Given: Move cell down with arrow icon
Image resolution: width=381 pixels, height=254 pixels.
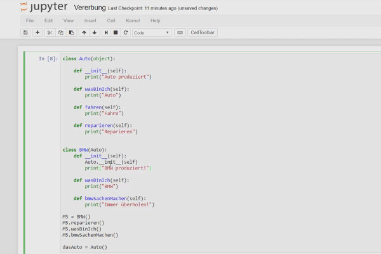Looking at the screenshot, I should click(95, 32).
